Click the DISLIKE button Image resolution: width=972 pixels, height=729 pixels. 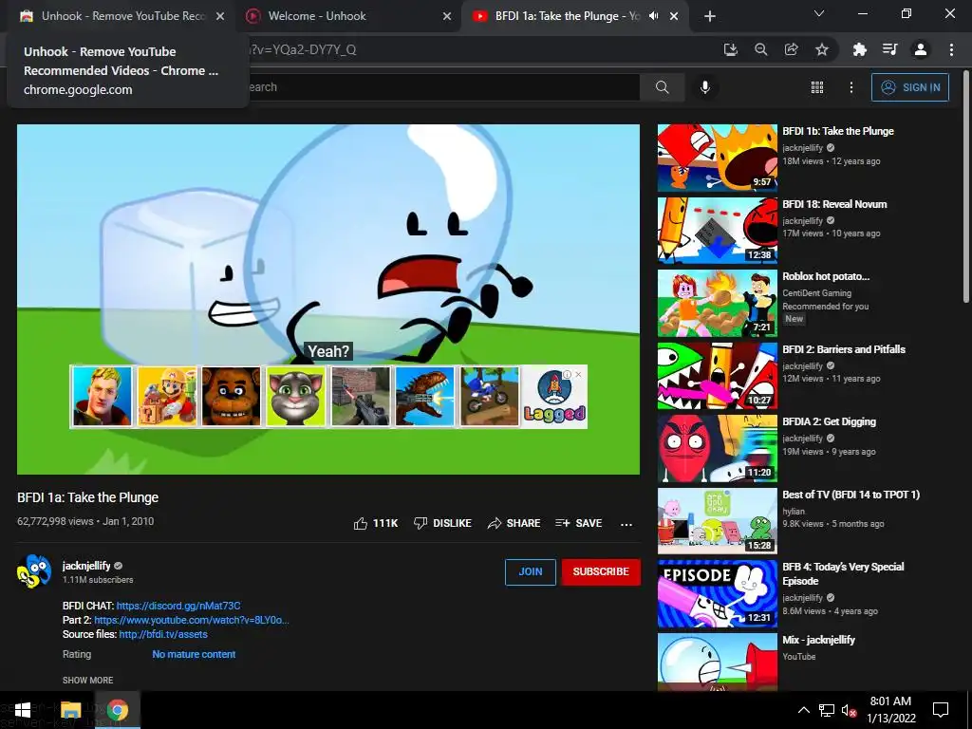[x=442, y=523]
